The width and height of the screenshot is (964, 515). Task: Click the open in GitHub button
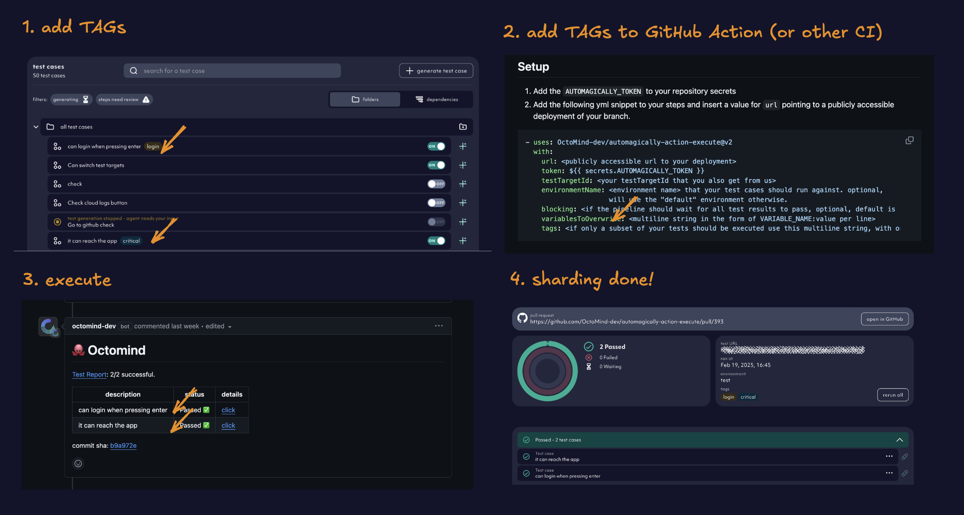pos(885,319)
